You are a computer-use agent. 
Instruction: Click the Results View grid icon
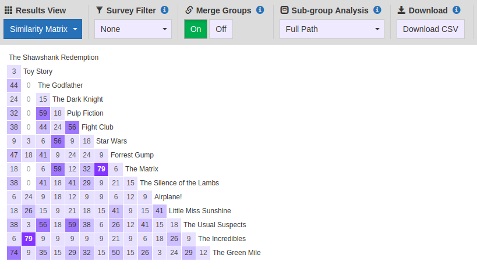[x=9, y=10]
